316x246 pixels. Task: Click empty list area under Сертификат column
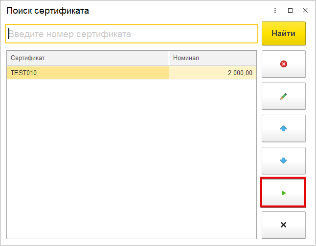click(x=88, y=159)
